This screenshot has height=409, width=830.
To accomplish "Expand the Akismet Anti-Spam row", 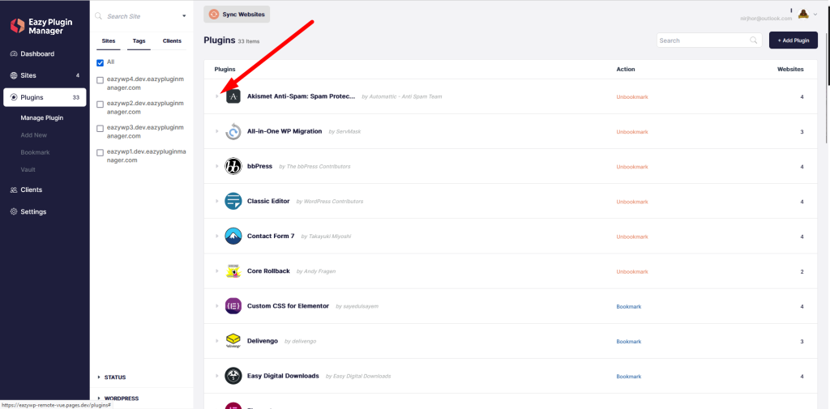I will [217, 96].
